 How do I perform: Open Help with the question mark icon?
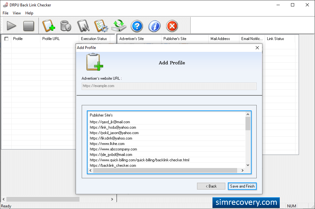click(137, 26)
